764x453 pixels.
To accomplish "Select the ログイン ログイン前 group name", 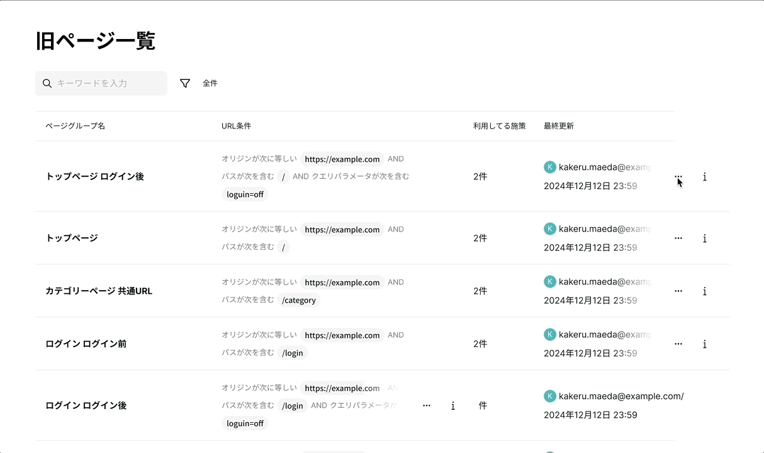I will 86,344.
